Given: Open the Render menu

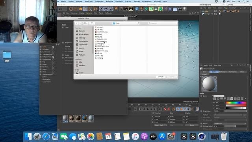Looking at the screenshot, I should coord(137,2).
